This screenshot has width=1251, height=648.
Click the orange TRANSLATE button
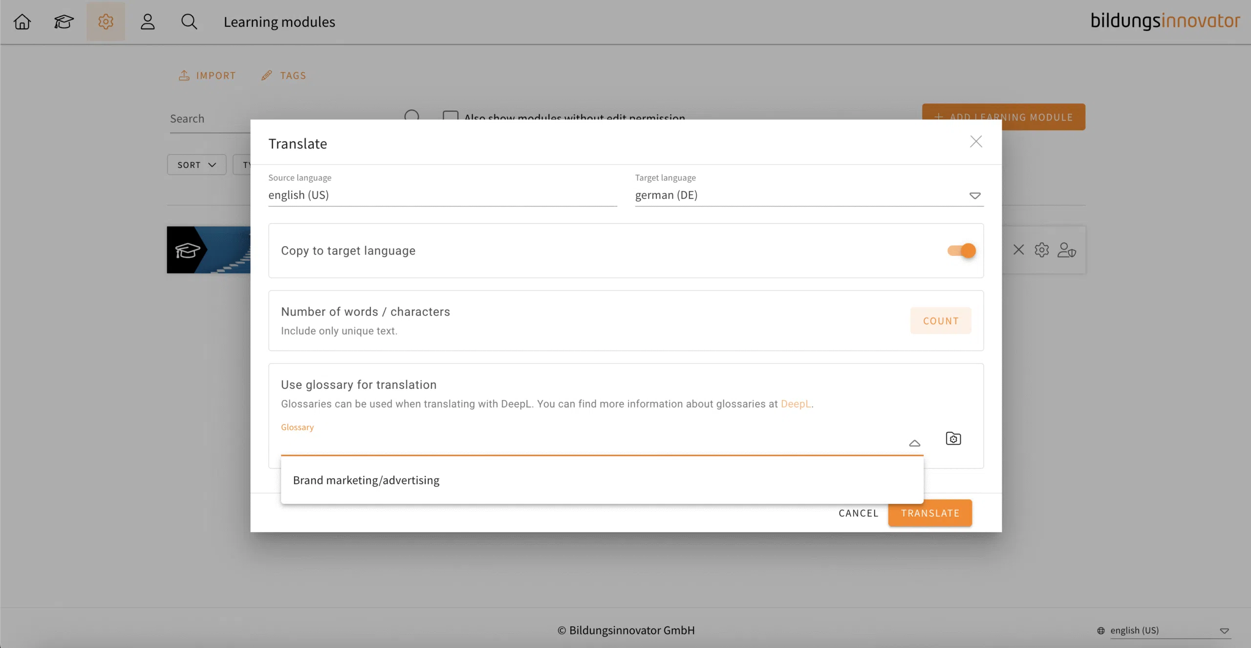930,513
